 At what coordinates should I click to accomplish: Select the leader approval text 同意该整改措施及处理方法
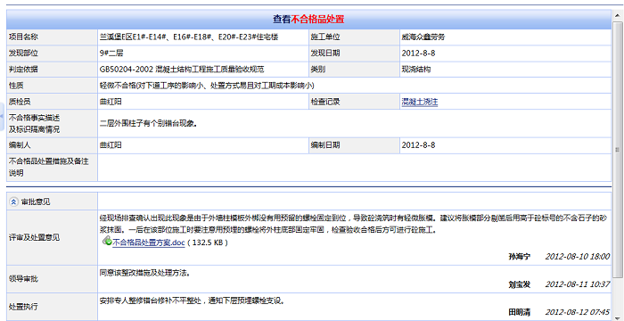[144, 273]
